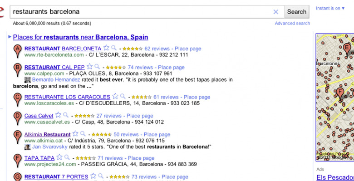Star the Casa Calvet result

58,115
